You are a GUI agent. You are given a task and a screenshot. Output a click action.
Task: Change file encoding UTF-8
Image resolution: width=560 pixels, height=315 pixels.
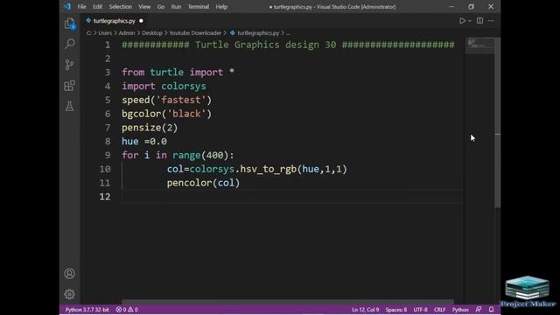[420, 310]
